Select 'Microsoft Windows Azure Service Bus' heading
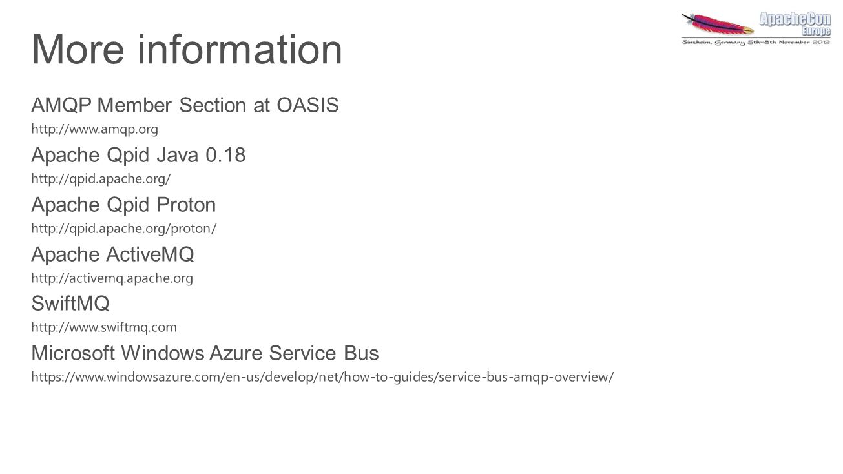The height and width of the screenshot is (474, 843). tap(205, 353)
